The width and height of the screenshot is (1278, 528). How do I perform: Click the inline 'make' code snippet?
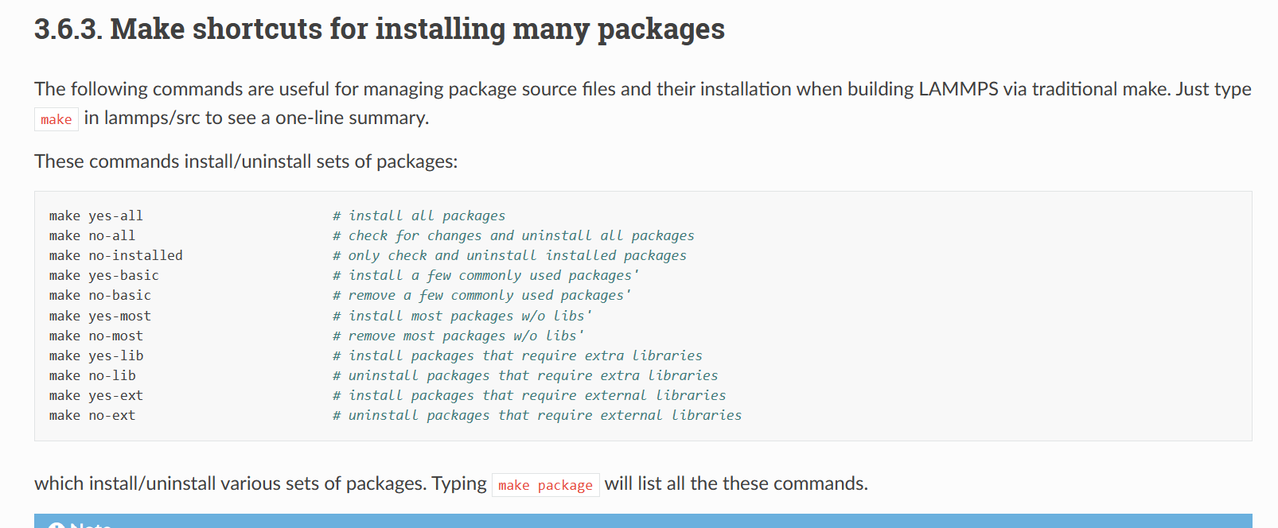point(56,119)
